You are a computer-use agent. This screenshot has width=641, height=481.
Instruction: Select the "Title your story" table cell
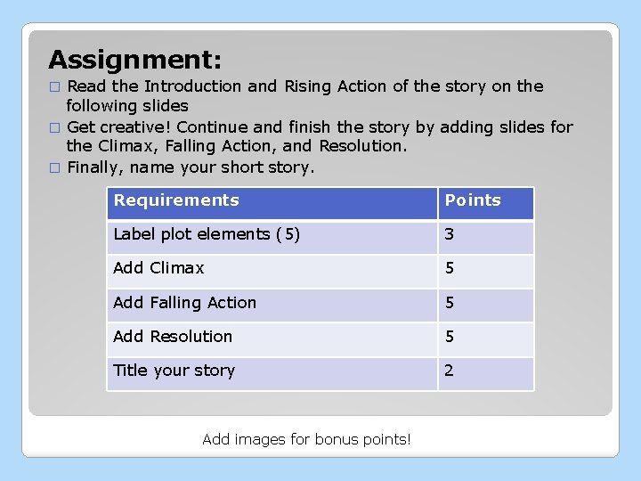click(272, 371)
